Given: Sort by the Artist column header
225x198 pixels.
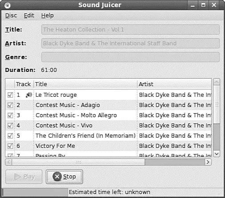Looking at the screenshot, I should pos(174,84).
